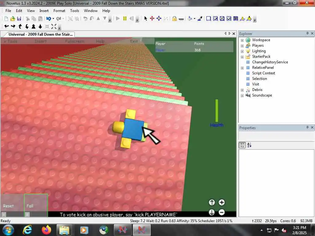Choose the Weld surface tool
The width and height of the screenshot is (315, 236).
click(x=222, y=19)
